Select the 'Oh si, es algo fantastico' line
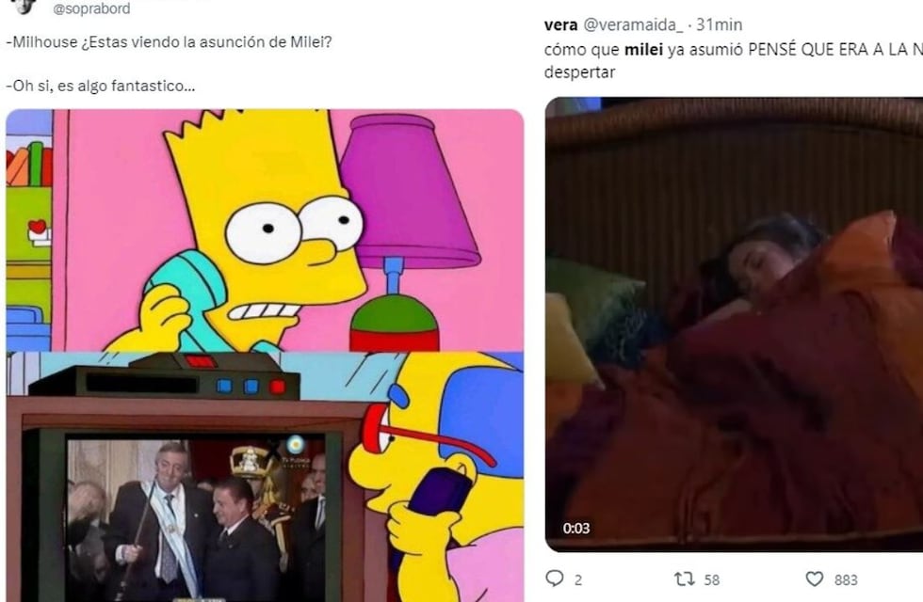 101,86
